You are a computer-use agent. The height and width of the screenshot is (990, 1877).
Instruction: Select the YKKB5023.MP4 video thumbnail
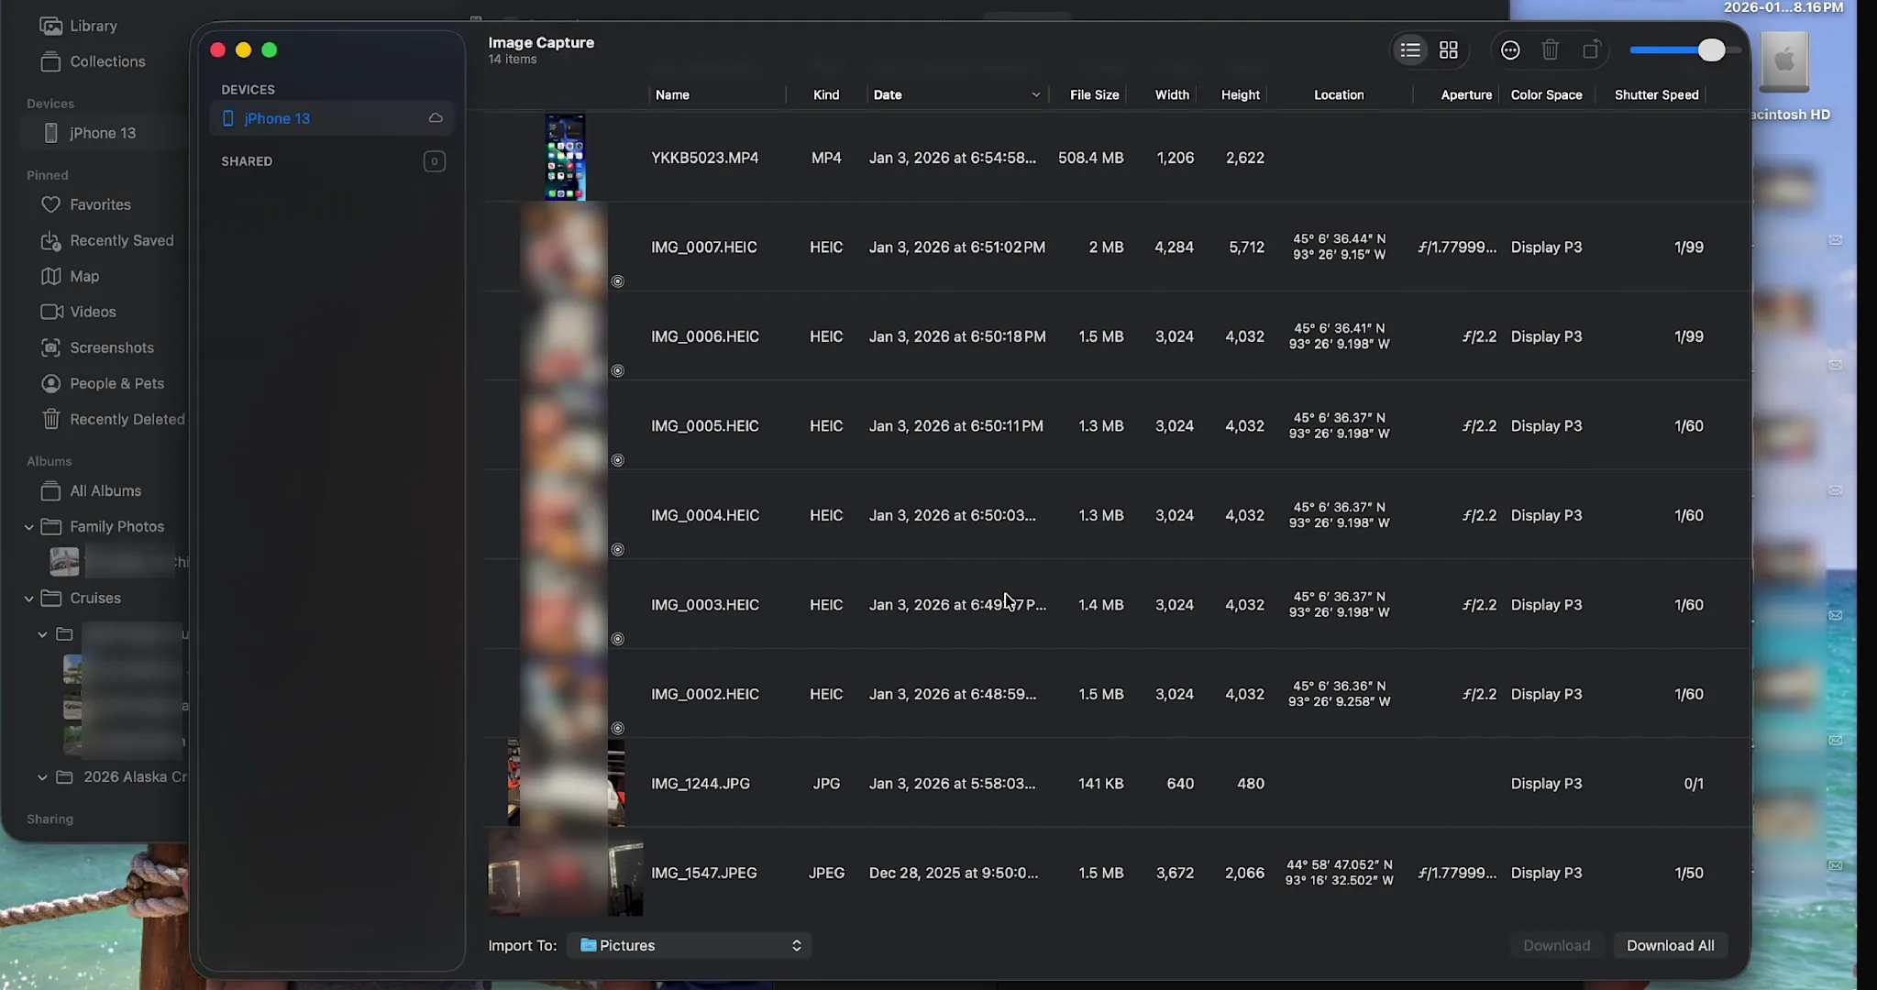click(565, 158)
